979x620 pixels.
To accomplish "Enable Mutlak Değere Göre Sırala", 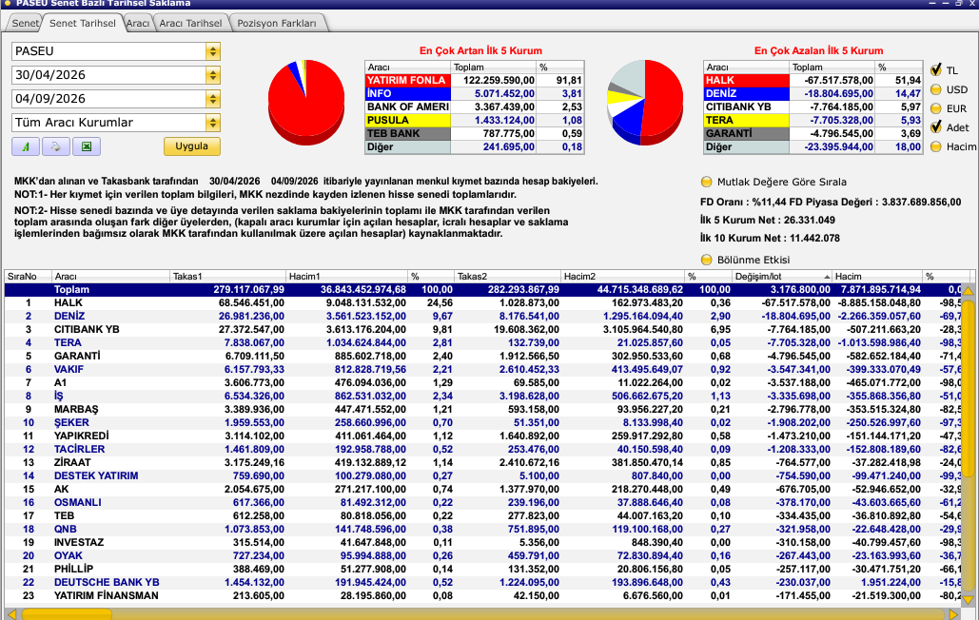I will (706, 182).
